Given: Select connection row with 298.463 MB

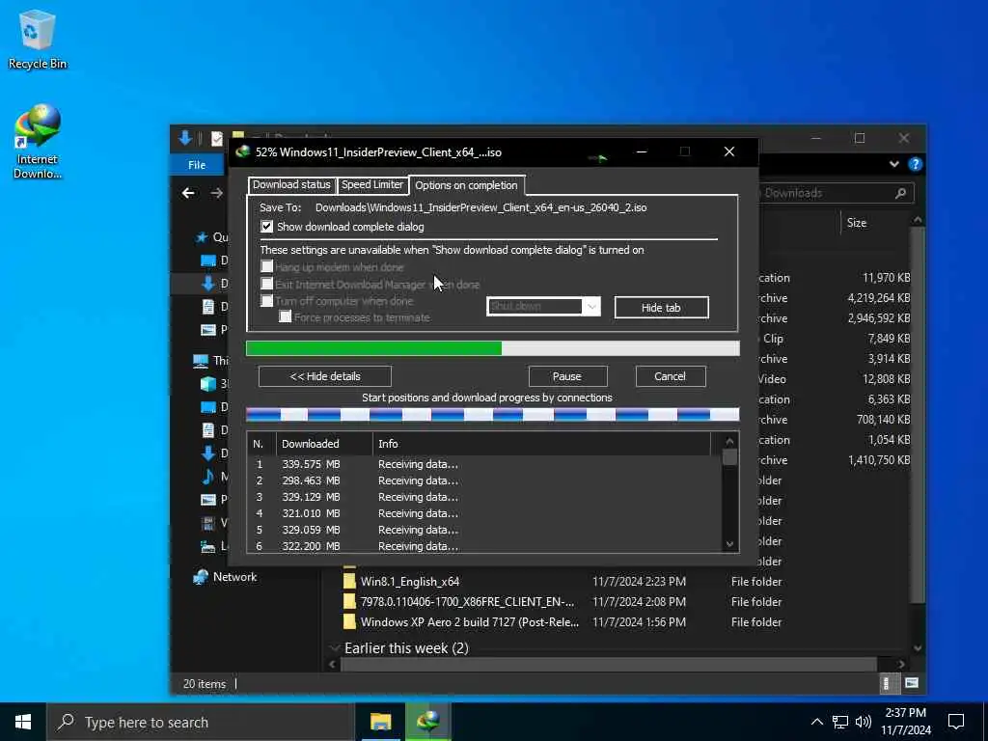Looking at the screenshot, I should tap(484, 480).
